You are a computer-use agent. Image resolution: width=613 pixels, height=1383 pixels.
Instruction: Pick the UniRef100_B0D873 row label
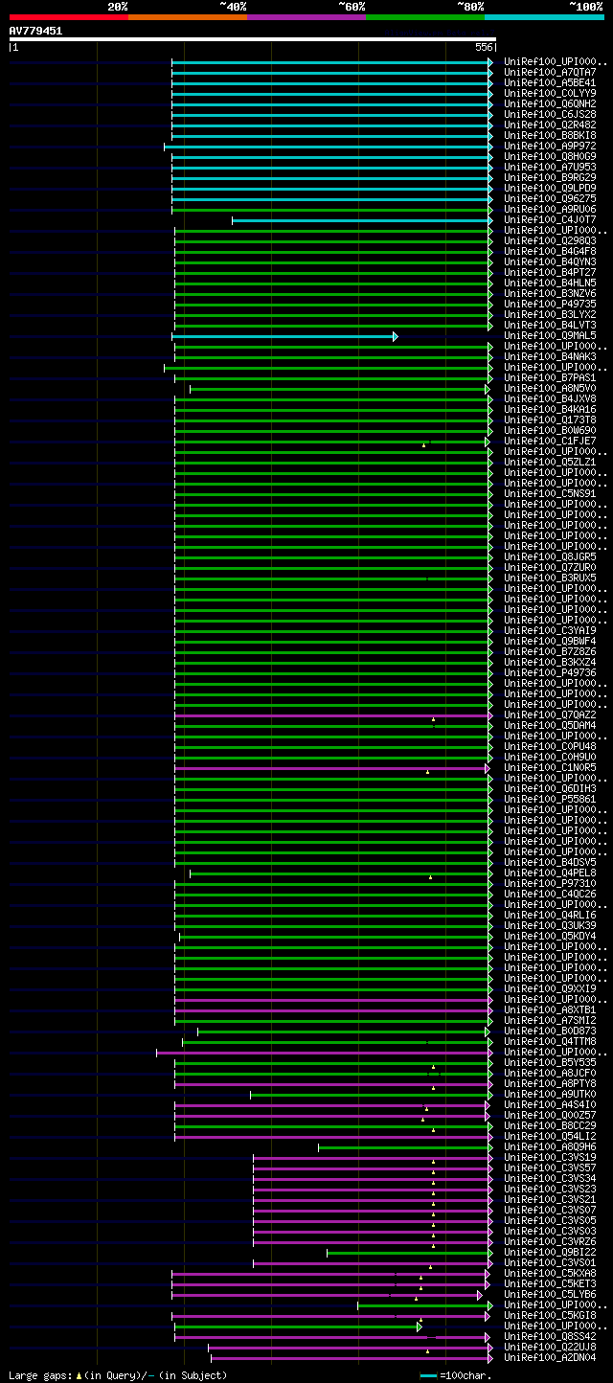(x=550, y=1032)
